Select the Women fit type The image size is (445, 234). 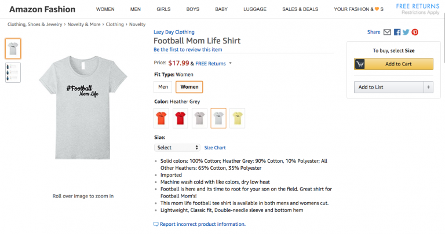(x=189, y=87)
